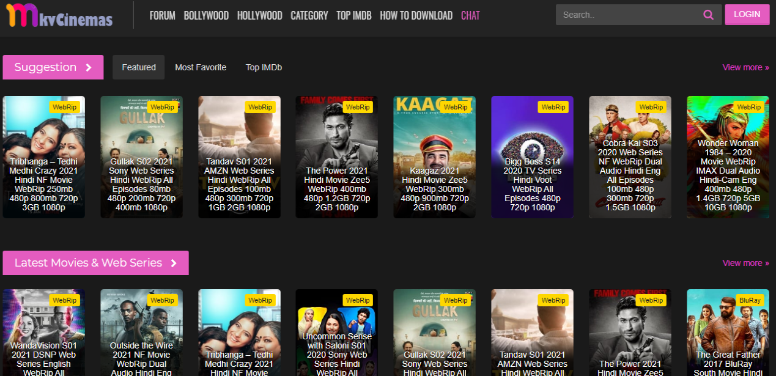
Task: Switch to Most Favorite tab
Action: (x=201, y=67)
